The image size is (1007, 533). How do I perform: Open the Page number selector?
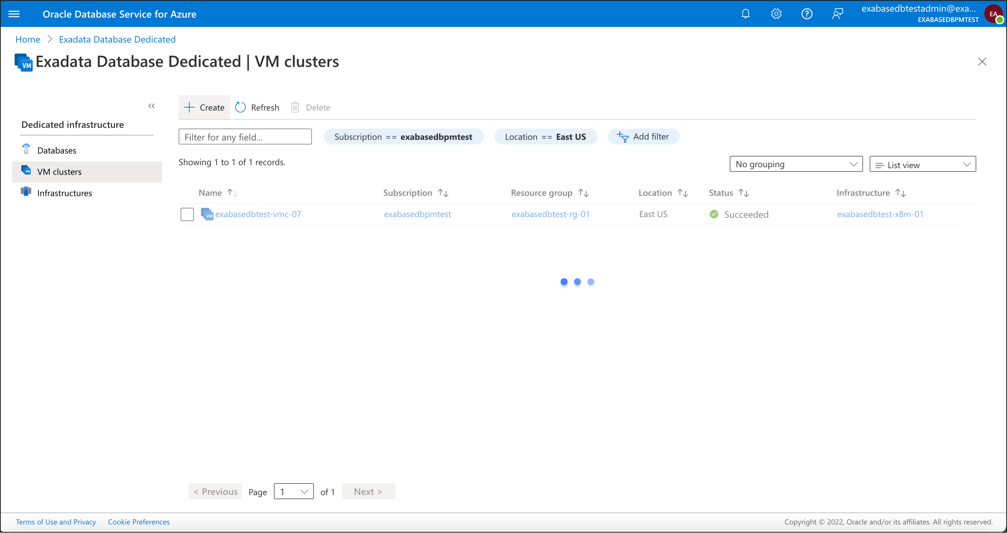tap(294, 491)
